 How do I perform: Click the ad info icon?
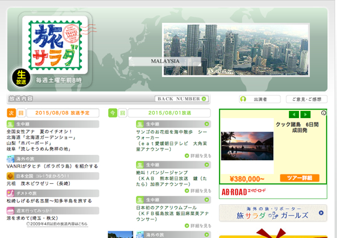324,113
